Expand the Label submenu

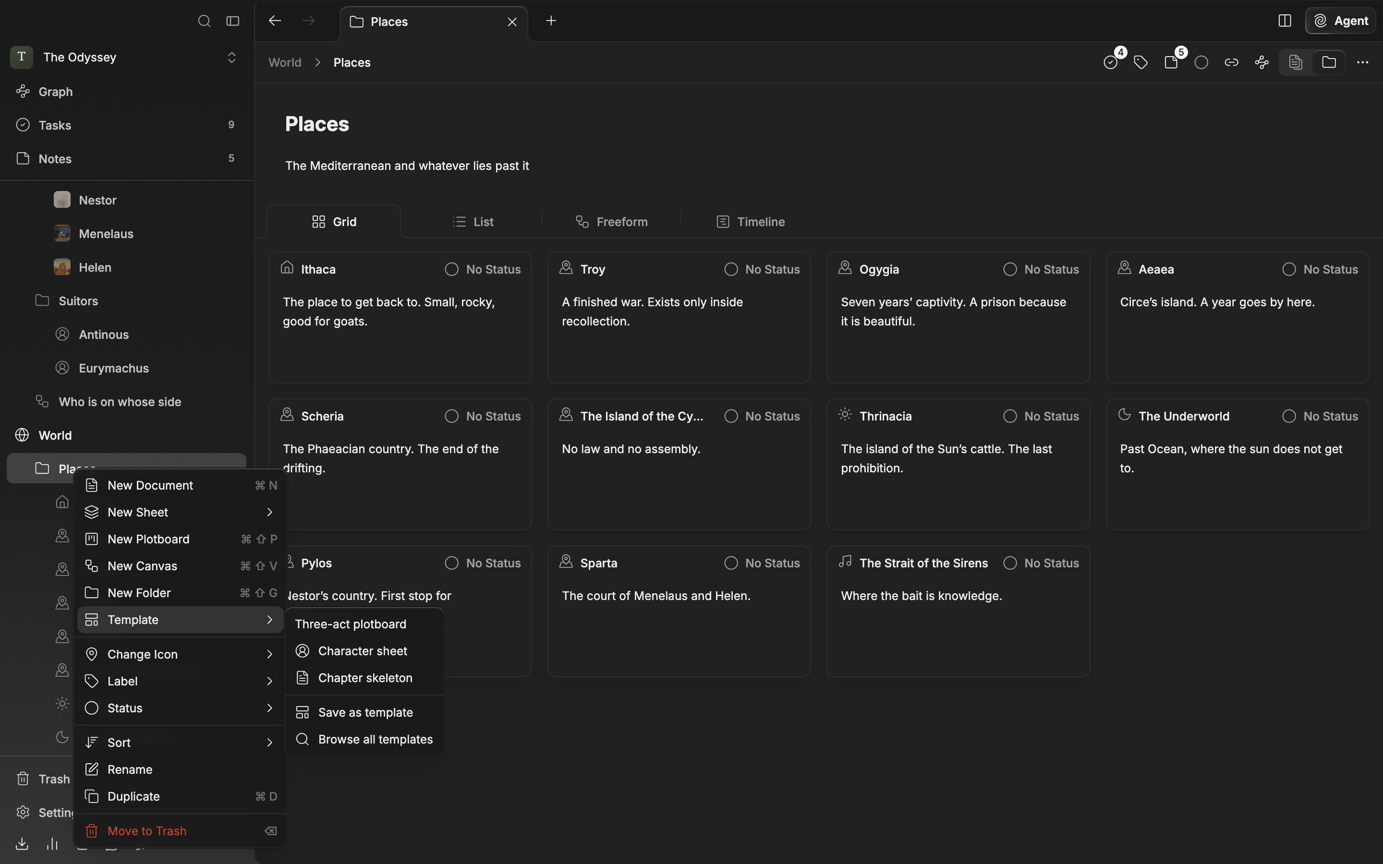181,681
